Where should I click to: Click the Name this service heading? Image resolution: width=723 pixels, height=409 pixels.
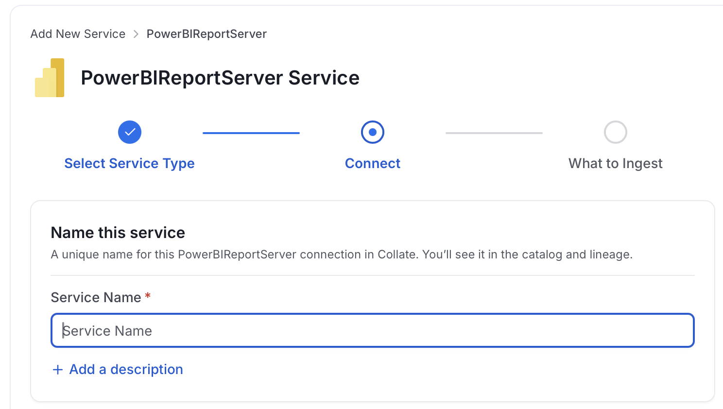(x=118, y=233)
